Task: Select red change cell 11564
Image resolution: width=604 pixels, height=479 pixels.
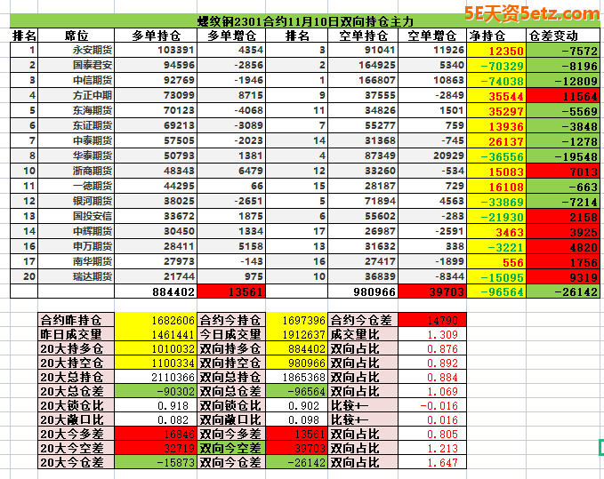Action: [563, 95]
